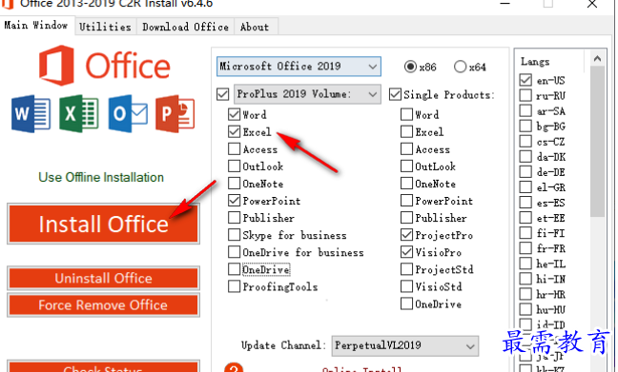Click the Word app icon
Viewport: 618px width, 372px height.
click(x=31, y=113)
